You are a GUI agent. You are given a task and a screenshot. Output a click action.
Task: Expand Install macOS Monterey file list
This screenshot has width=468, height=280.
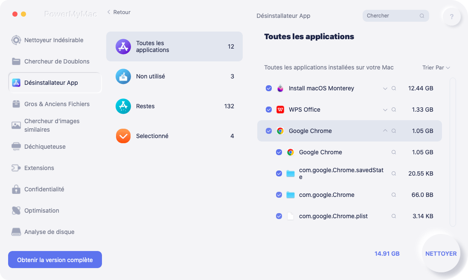pos(385,89)
